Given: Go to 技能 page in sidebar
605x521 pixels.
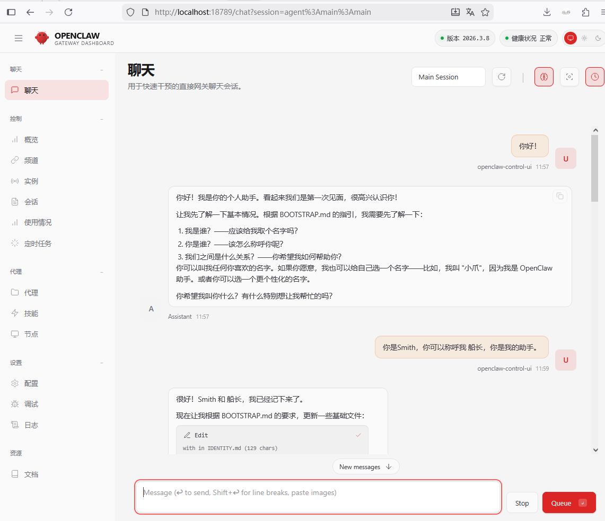Looking at the screenshot, I should tap(31, 313).
